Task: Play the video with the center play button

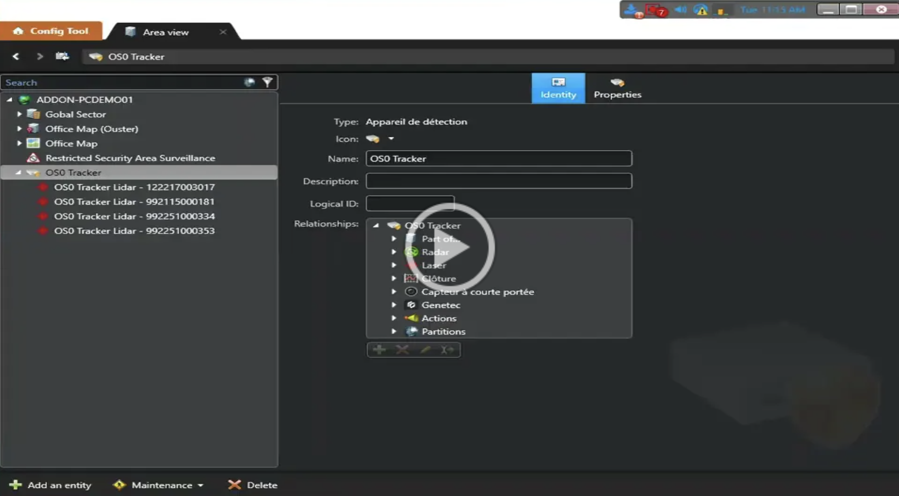Action: tap(451, 247)
